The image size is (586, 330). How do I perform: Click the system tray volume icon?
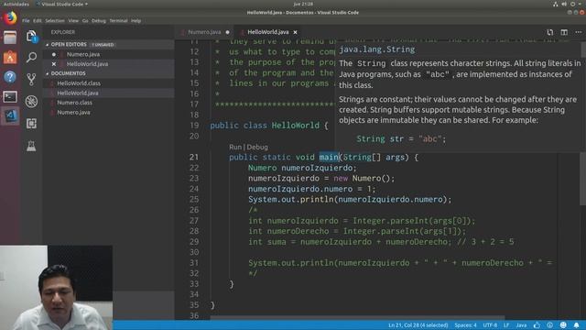[564, 4]
